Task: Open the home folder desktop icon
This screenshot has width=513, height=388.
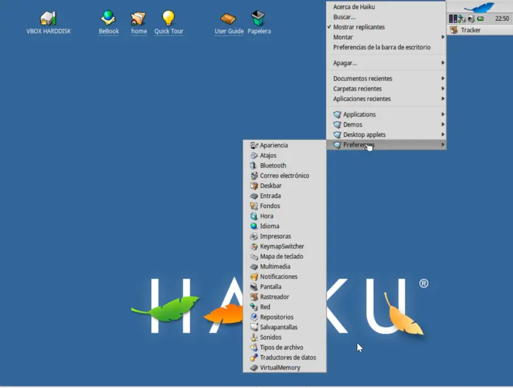Action: coord(138,18)
